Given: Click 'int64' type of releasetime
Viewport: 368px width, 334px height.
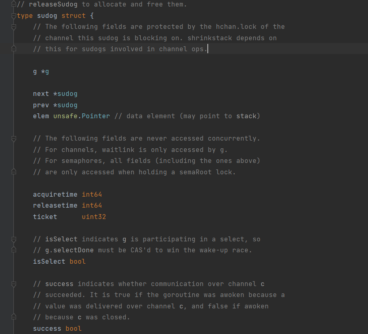Looking at the screenshot, I should (92, 206).
